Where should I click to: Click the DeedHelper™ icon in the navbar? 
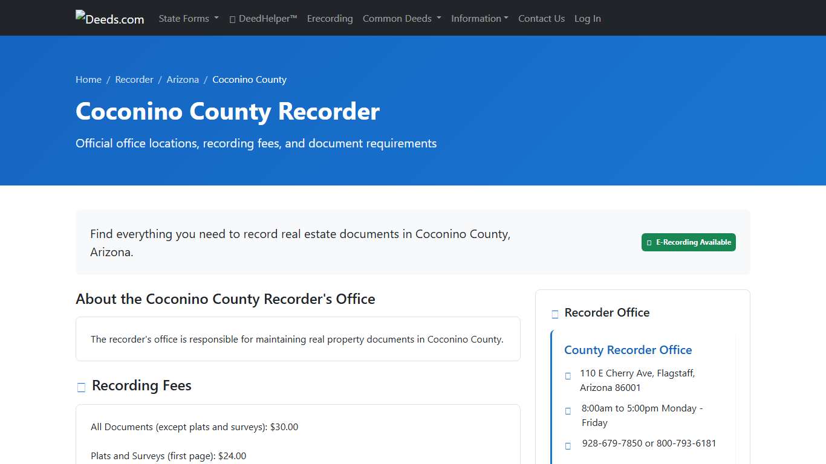click(x=232, y=18)
